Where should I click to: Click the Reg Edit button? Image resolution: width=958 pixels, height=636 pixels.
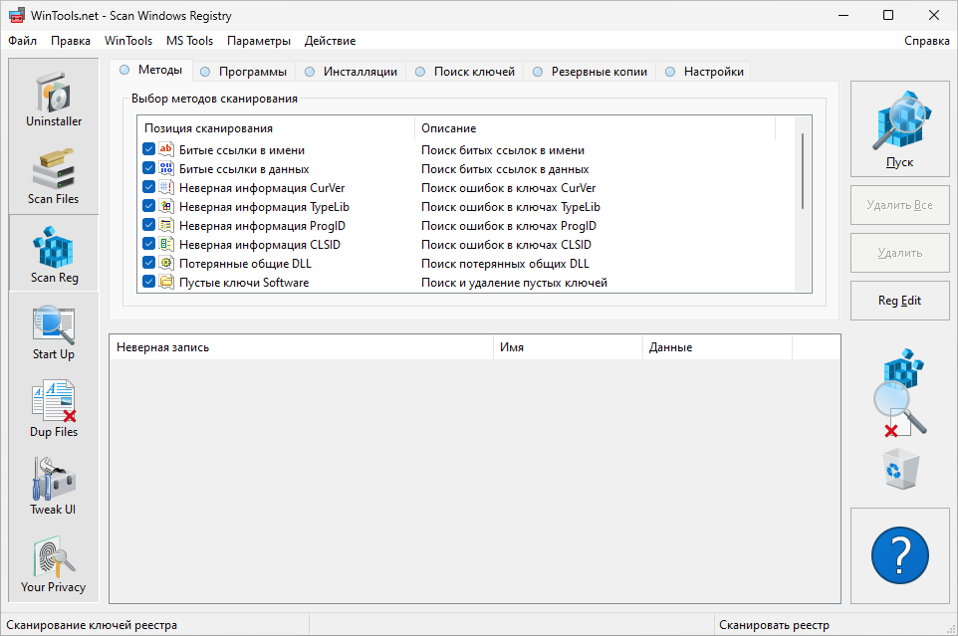pyautogui.click(x=899, y=301)
